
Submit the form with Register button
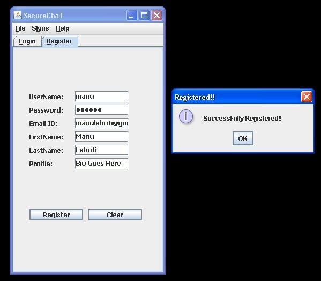[x=56, y=215]
